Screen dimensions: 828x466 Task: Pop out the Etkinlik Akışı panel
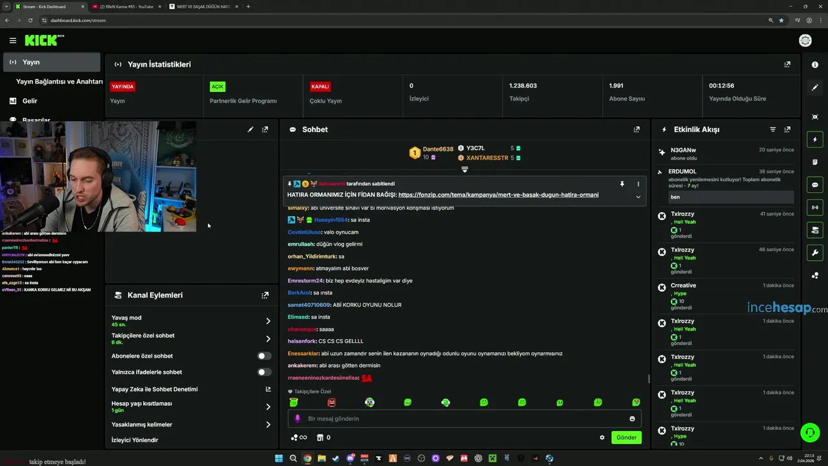coord(787,129)
